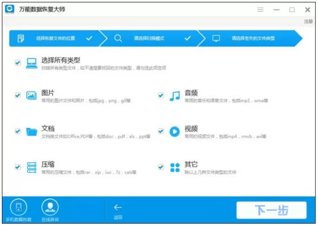Screen dimensions: 318x226
Task: Click the description mentioning mp3, wma
Action: pyautogui.click(x=226, y=100)
